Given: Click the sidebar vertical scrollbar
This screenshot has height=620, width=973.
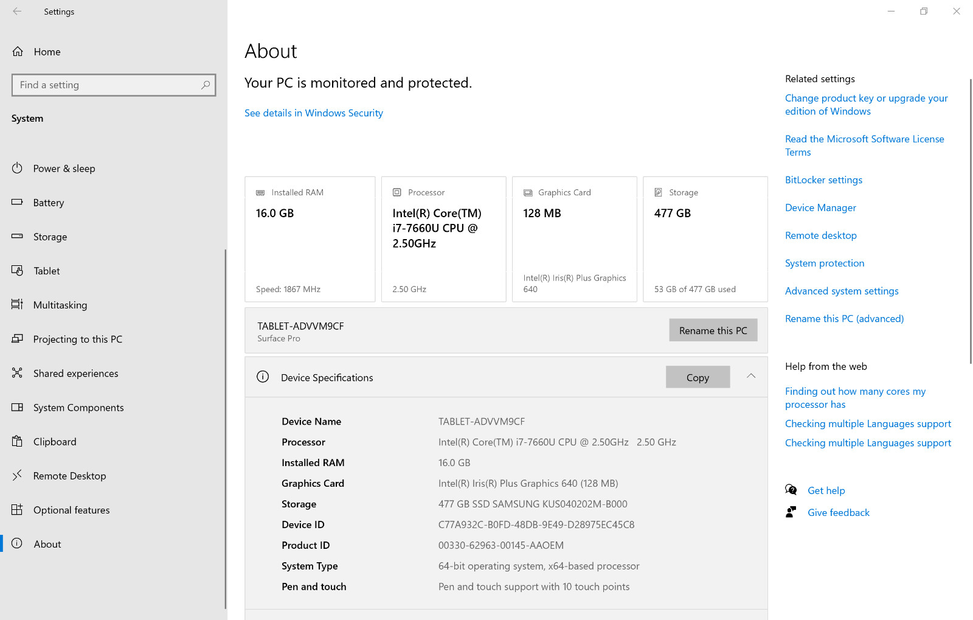Looking at the screenshot, I should pos(226,429).
